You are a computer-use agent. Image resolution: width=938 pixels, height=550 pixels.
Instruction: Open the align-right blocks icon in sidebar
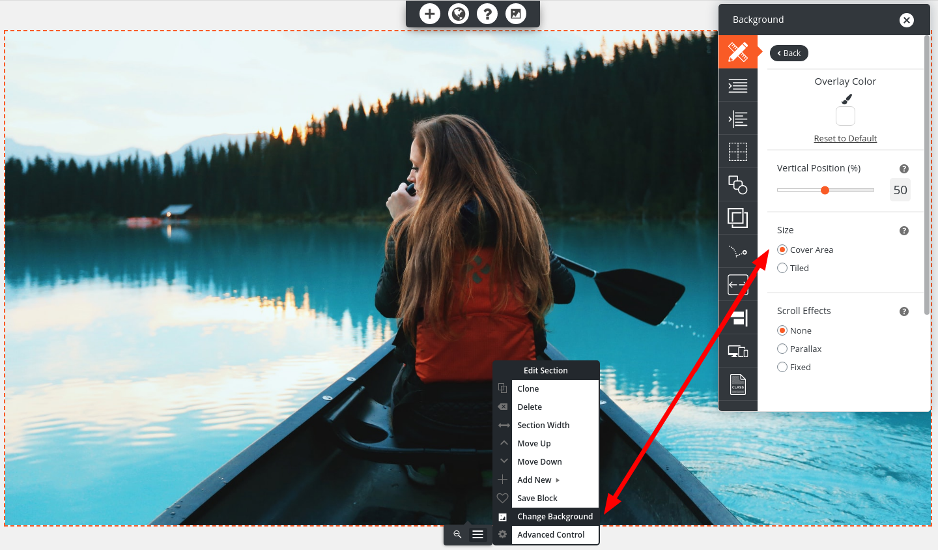738,318
